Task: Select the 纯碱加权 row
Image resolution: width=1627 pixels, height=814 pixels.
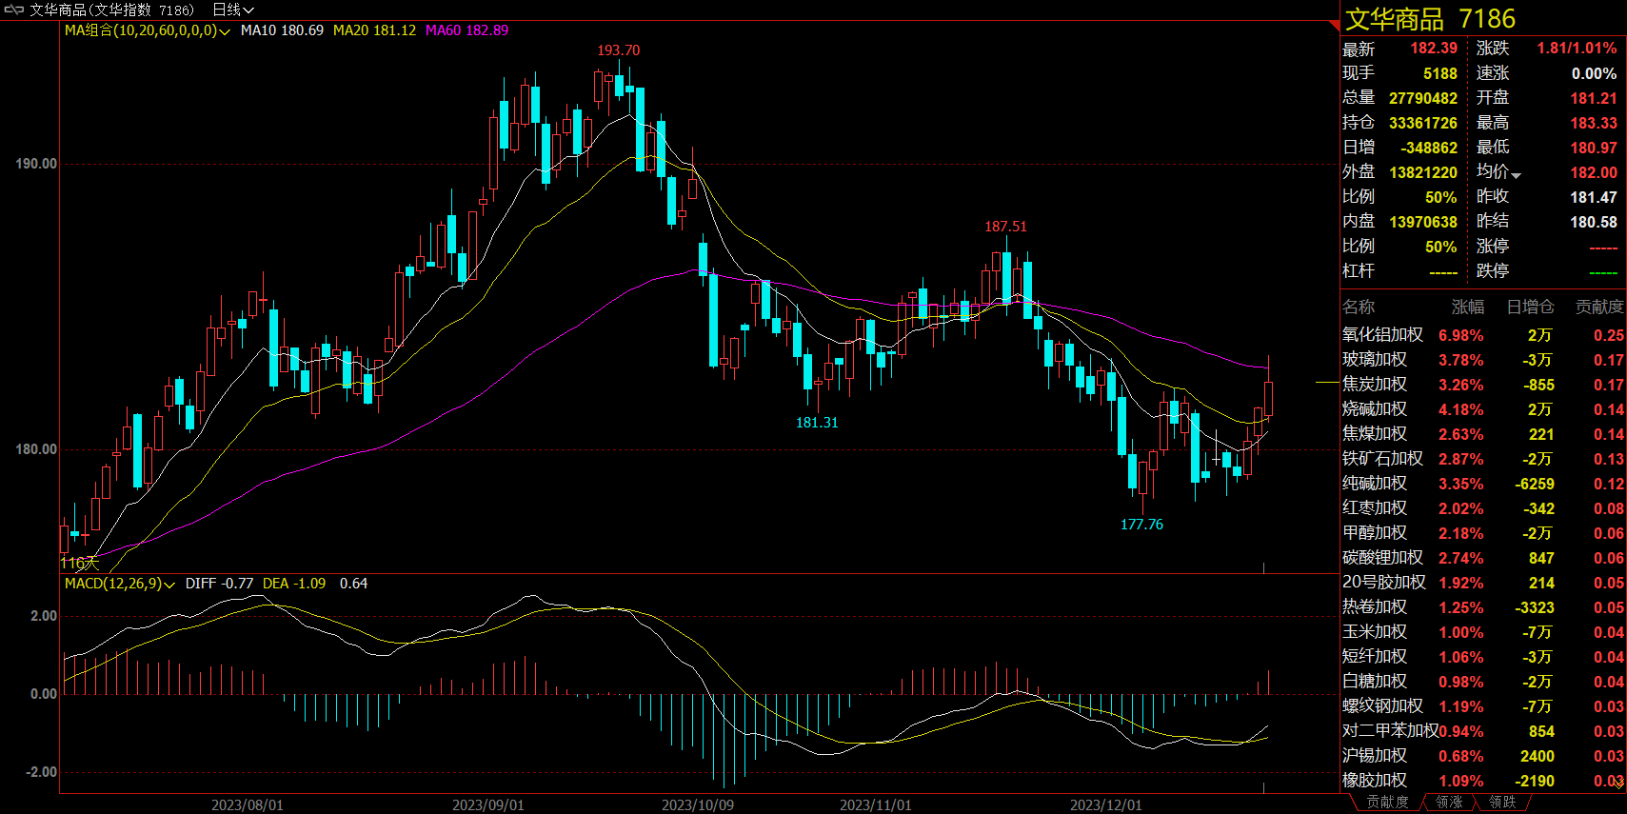Action: (x=1483, y=484)
